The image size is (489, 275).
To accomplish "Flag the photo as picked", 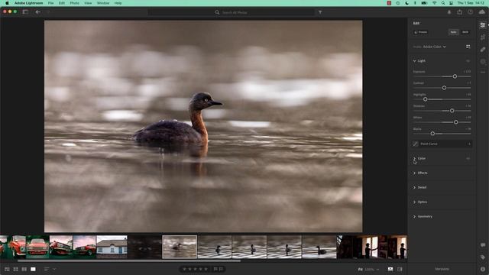I will pos(215,269).
